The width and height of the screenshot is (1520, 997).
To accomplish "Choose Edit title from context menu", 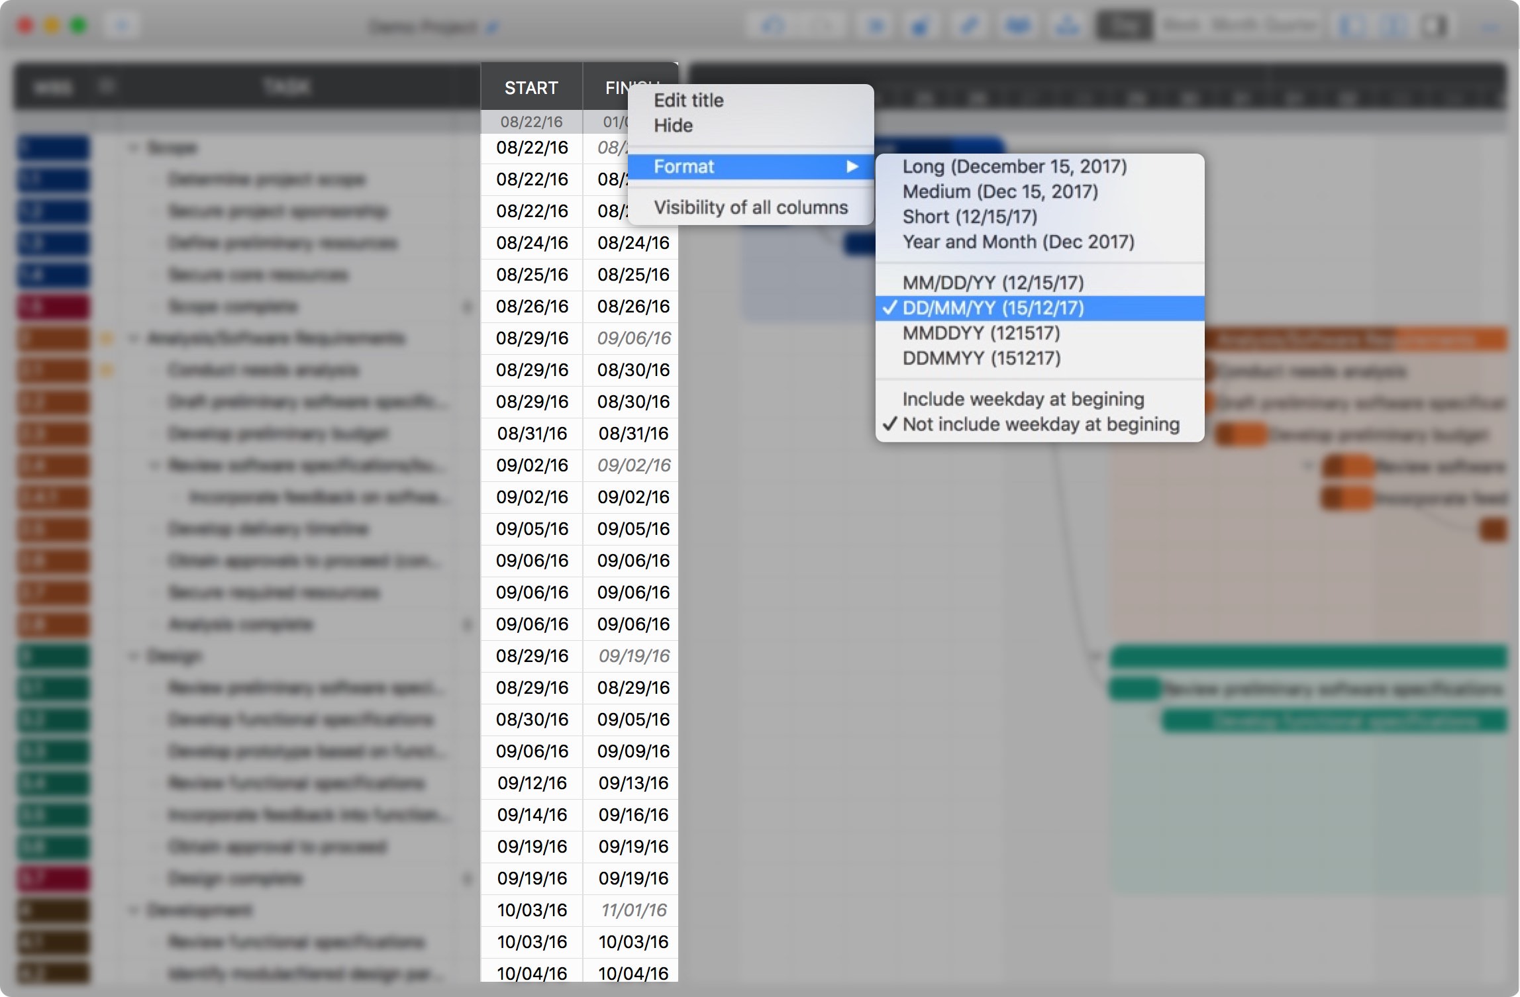I will [688, 101].
